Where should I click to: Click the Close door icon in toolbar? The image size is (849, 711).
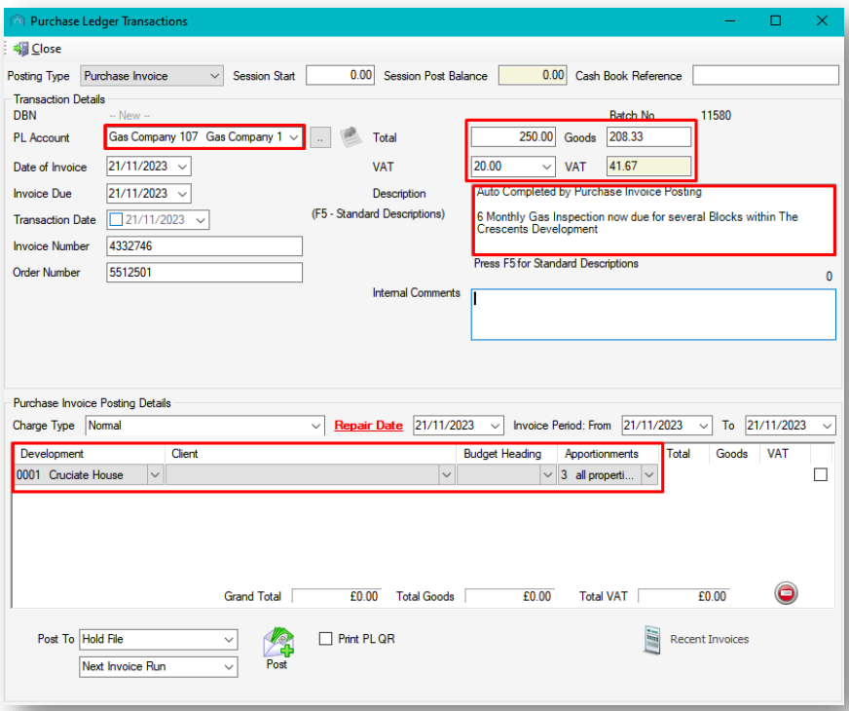pos(20,49)
